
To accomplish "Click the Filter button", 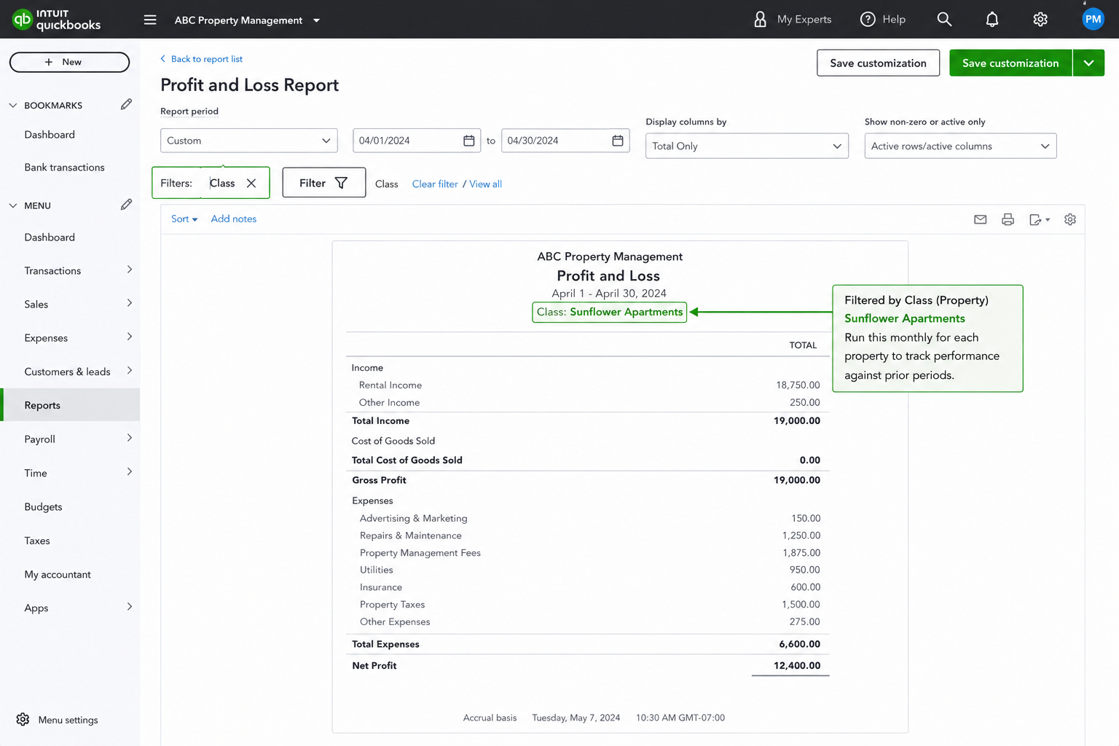I will pos(323,183).
